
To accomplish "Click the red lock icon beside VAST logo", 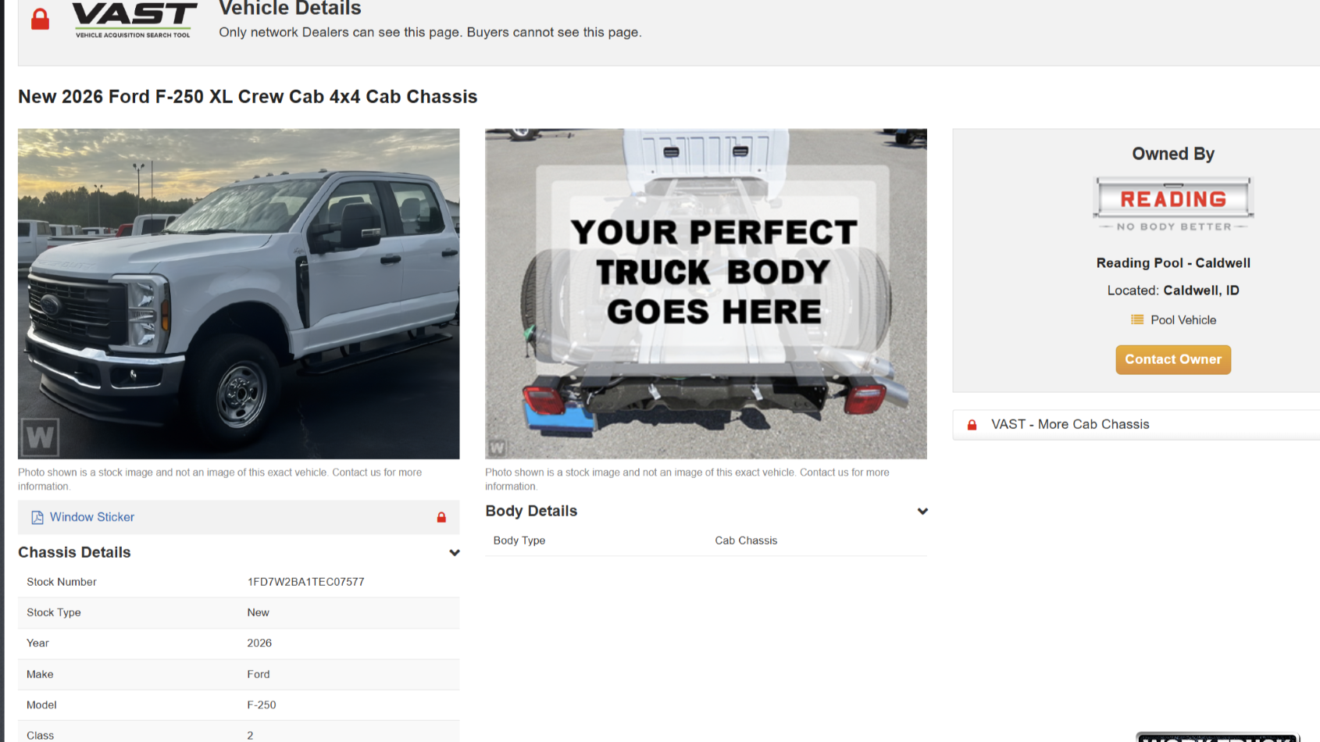I will coord(40,20).
